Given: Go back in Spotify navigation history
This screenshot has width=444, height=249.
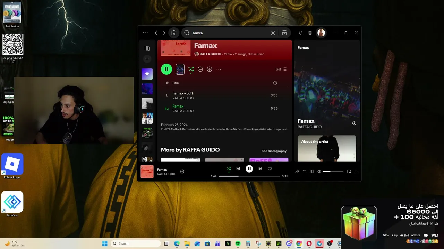Looking at the screenshot, I should [x=156, y=33].
